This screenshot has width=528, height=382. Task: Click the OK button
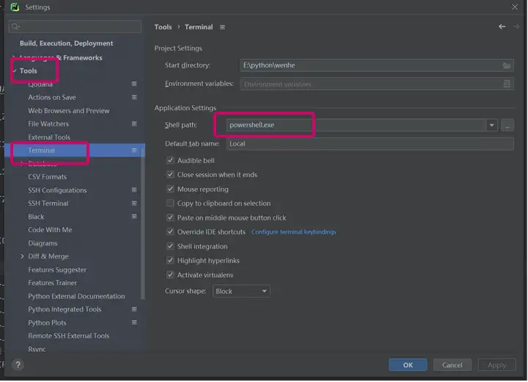[x=408, y=365]
